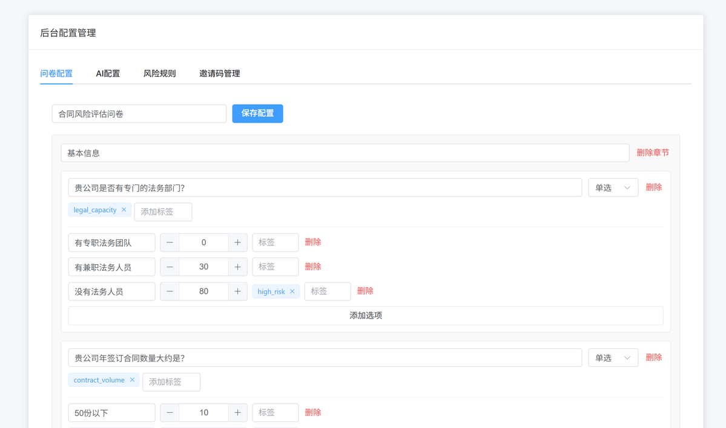Screen dimensions: 726x428
Task: Edit option text 50份以下
Action: pyautogui.click(x=111, y=413)
